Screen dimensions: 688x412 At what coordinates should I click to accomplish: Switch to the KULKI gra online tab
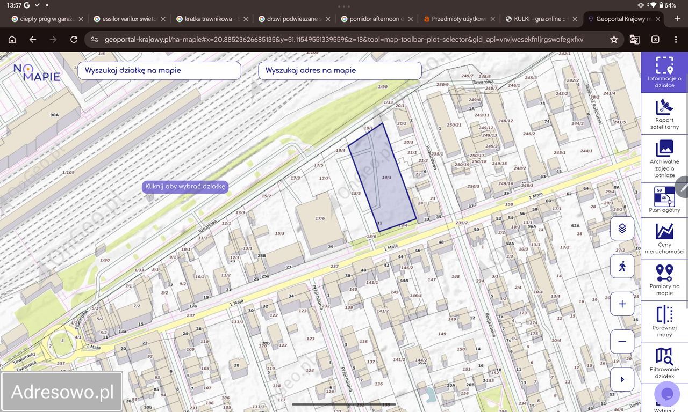[540, 19]
